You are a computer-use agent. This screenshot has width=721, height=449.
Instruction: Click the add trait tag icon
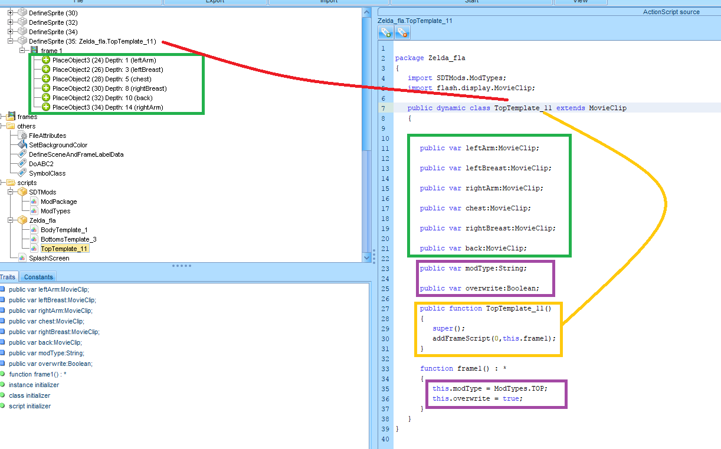pos(386,33)
